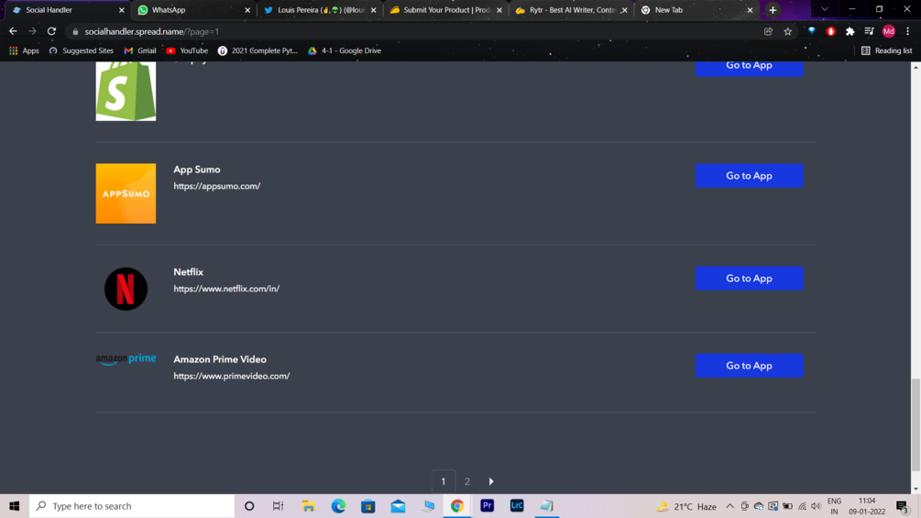The image size is (921, 518).
Task: Open the netflix.com/in link
Action: 226,289
